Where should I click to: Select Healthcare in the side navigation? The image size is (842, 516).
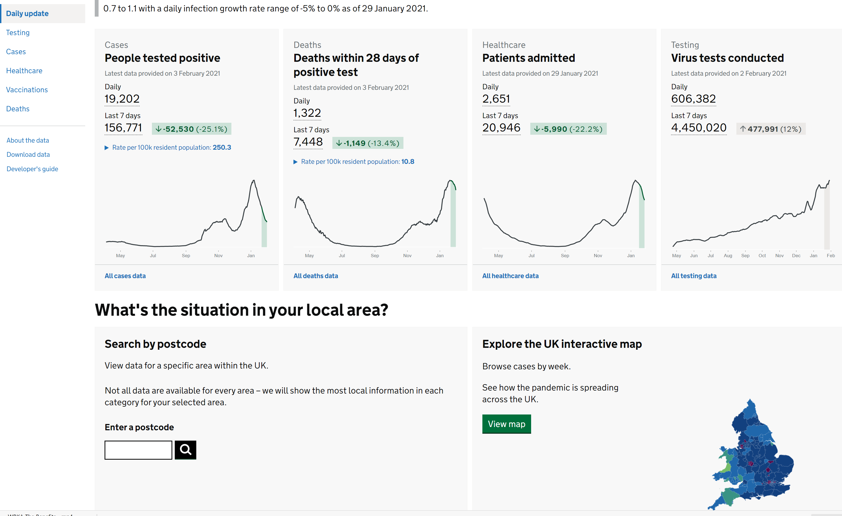pos(24,71)
